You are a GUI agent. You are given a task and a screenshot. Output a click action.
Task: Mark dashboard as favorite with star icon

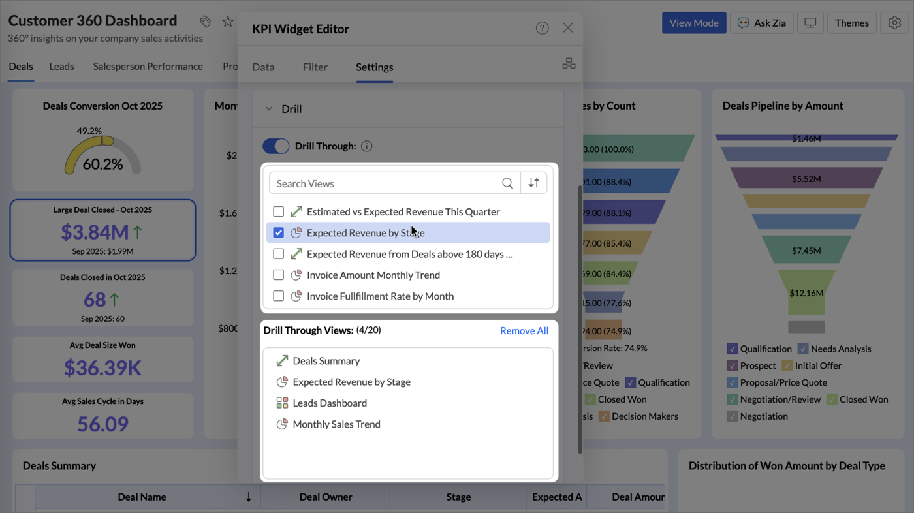(228, 22)
